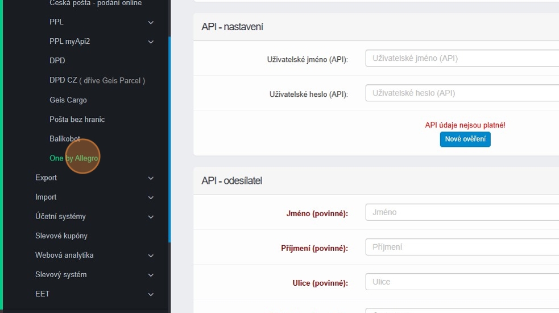Click the 'API - nastavení' section heading
Image resolution: width=559 pixels, height=313 pixels.
(x=232, y=27)
